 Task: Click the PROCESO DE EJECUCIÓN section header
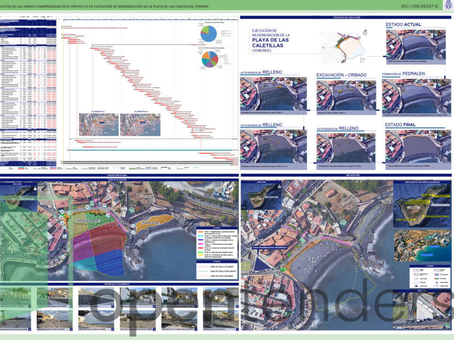[x=347, y=17]
